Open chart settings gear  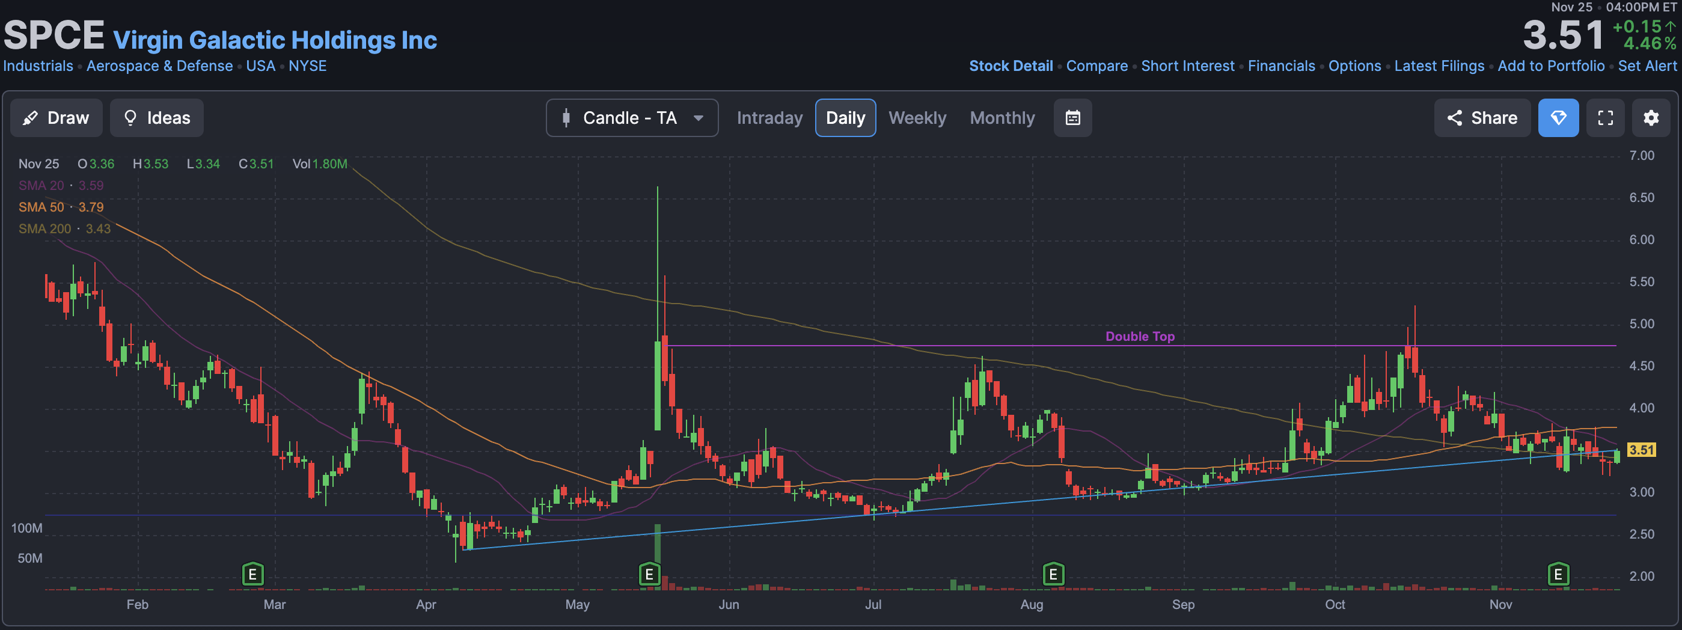(1651, 117)
